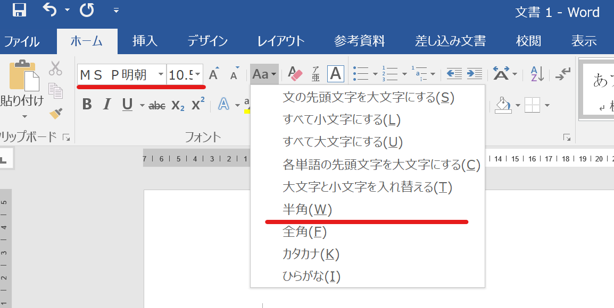Click the Increase Font Size icon

click(213, 74)
